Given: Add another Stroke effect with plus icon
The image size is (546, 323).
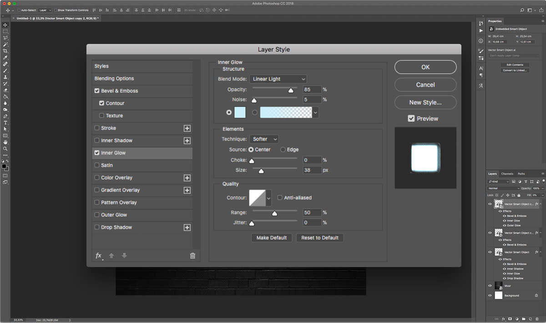Looking at the screenshot, I should 187,128.
